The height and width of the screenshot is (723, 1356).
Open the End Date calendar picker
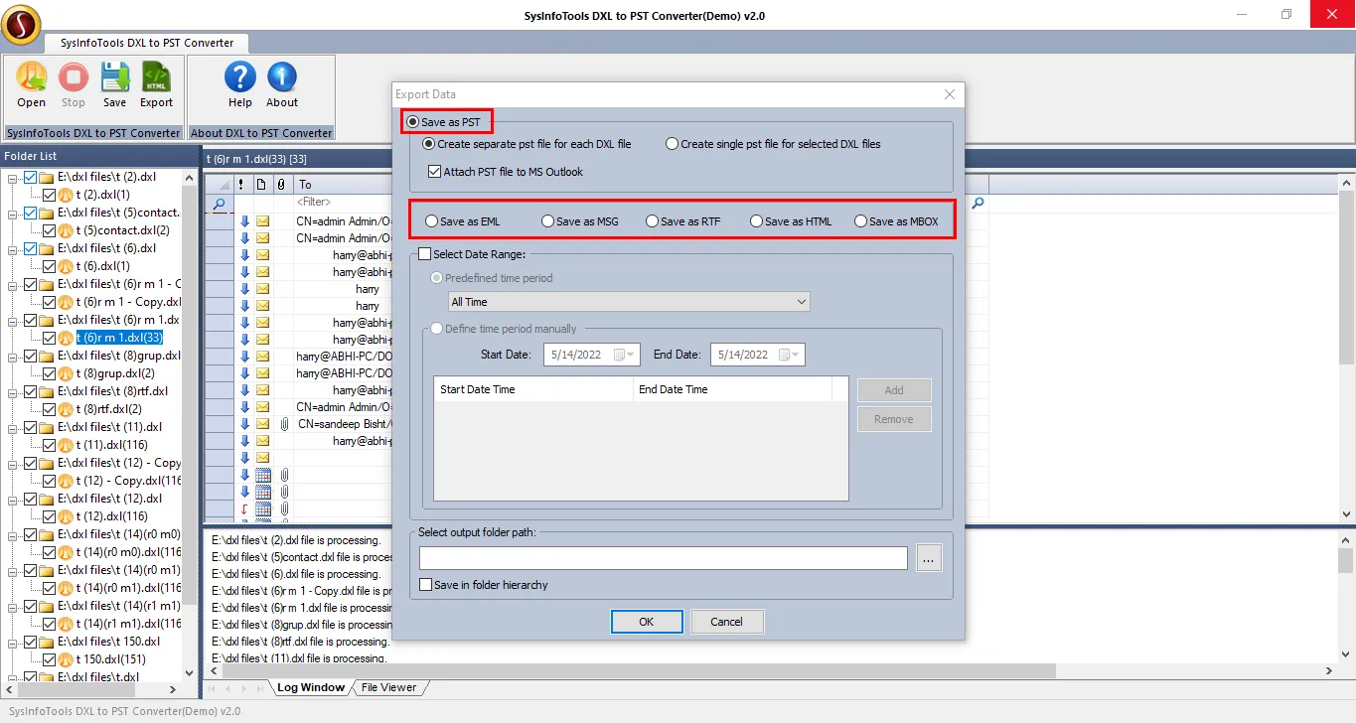788,355
